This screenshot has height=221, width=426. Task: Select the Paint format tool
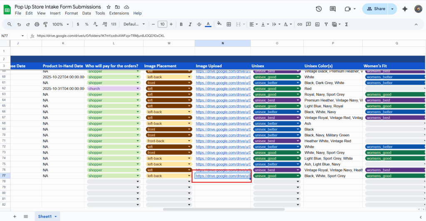(46, 24)
